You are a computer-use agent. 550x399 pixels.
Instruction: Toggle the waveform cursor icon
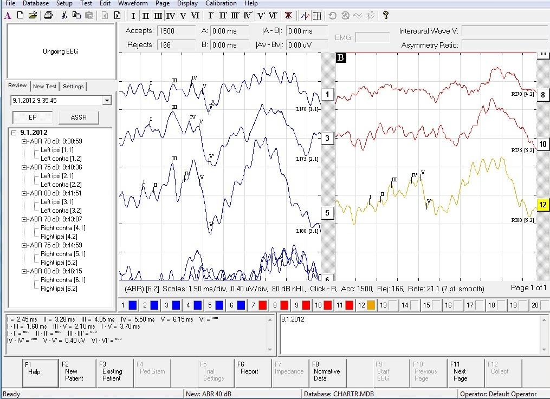(305, 15)
